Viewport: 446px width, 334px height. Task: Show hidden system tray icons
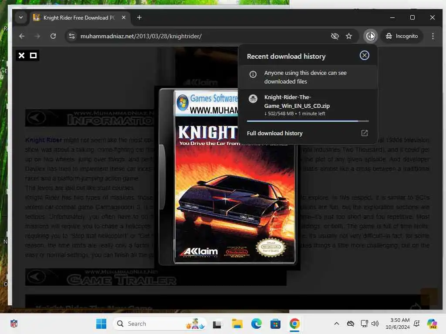pos(337,324)
